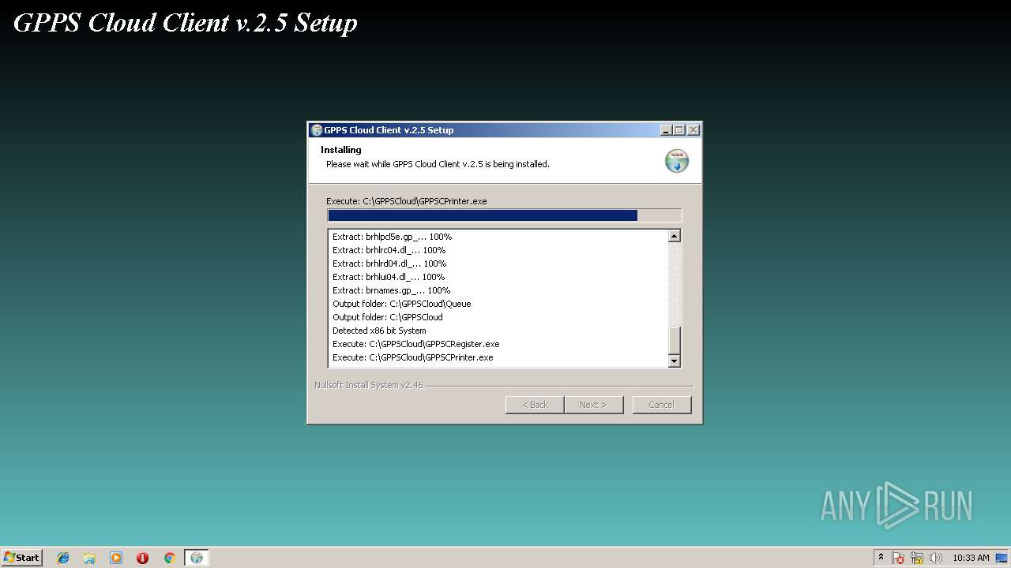Viewport: 1011px width, 568px height.
Task: Select 'Detected x86 bit System' log line
Action: coord(379,331)
